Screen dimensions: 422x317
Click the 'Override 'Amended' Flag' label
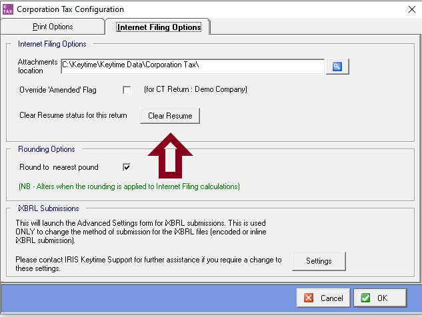pyautogui.click(x=58, y=90)
